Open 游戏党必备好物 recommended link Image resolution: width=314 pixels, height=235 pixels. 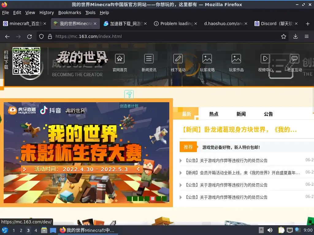[x=231, y=147]
